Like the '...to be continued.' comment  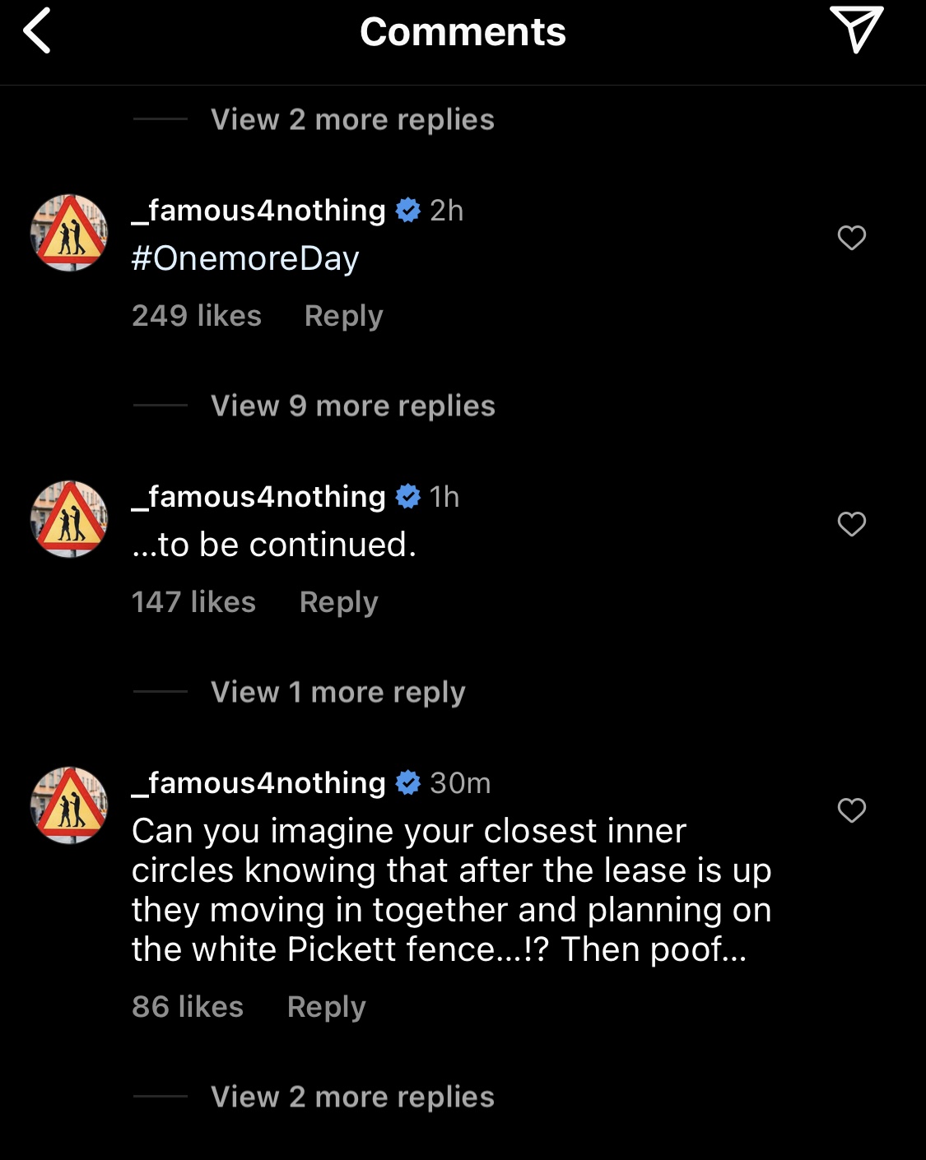[x=852, y=524]
